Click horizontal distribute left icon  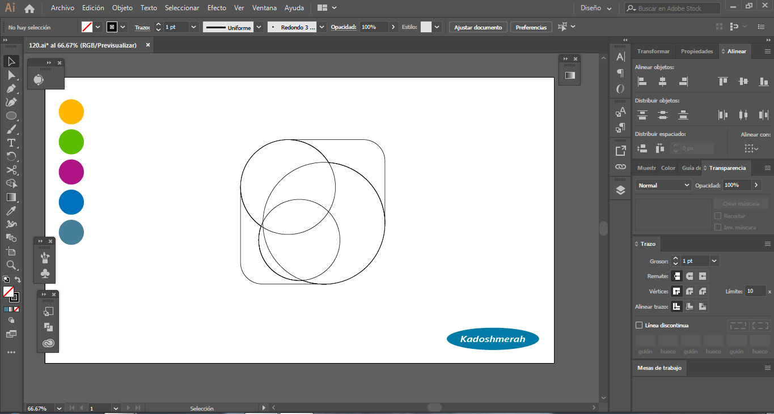click(722, 115)
